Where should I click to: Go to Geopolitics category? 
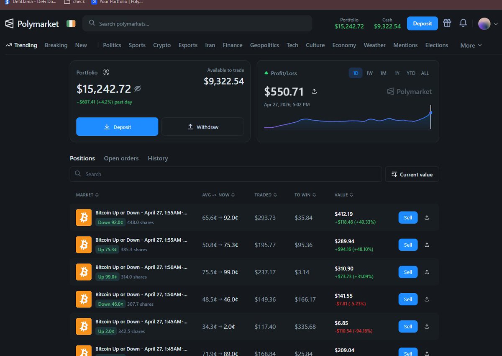(x=264, y=45)
